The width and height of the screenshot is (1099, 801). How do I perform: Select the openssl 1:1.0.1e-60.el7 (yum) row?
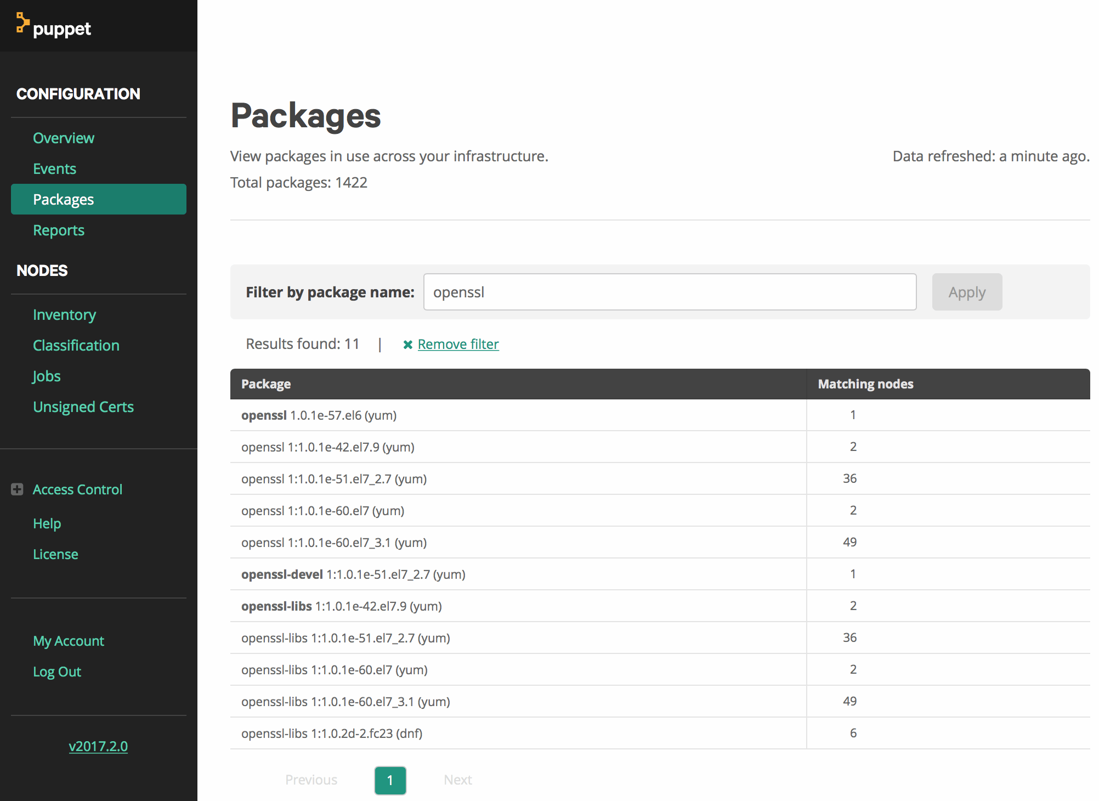click(660, 511)
